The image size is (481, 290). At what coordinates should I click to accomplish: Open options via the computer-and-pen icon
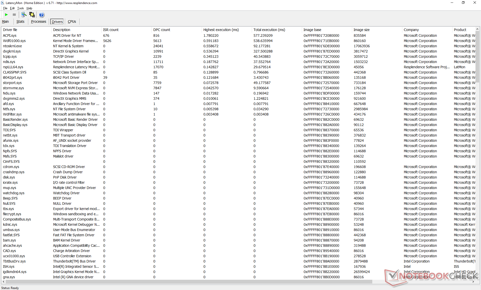coord(24,15)
